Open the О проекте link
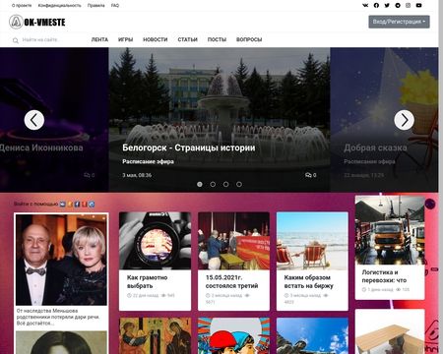The image size is (443, 354). click(x=22, y=6)
